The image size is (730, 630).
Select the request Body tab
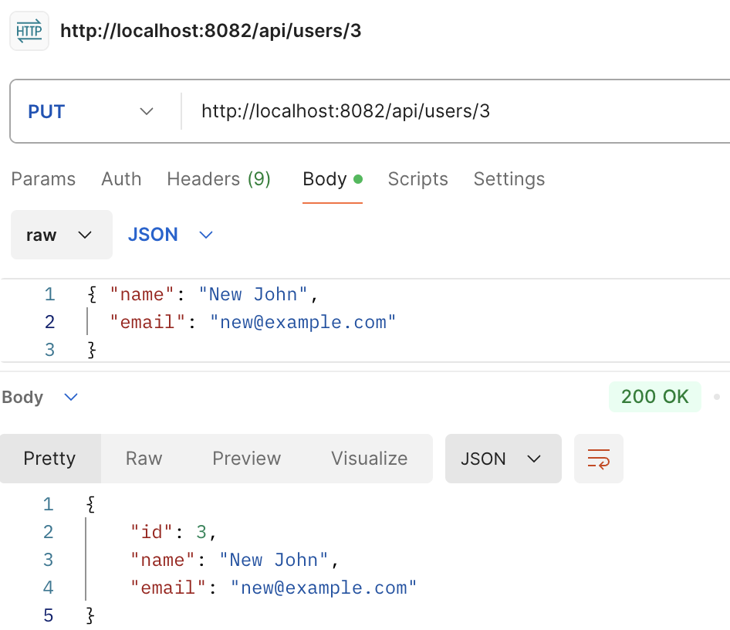tap(333, 179)
